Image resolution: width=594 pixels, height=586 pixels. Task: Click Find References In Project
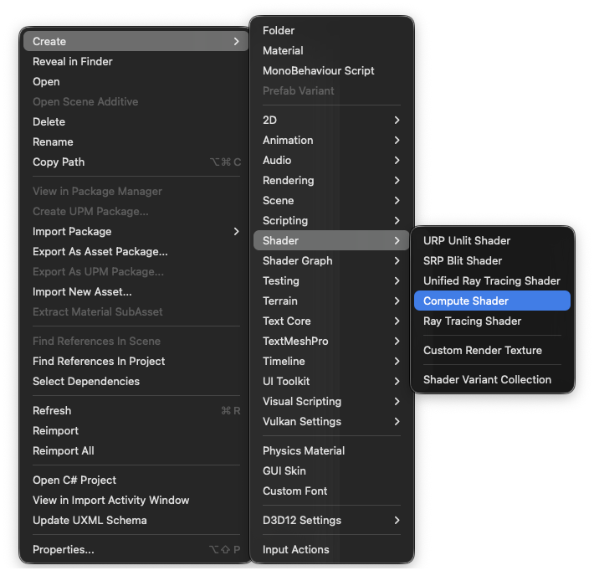[136, 361]
